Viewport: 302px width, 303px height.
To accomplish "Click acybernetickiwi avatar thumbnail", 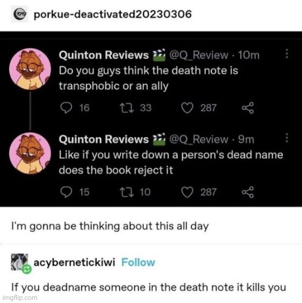I will tap(20, 263).
